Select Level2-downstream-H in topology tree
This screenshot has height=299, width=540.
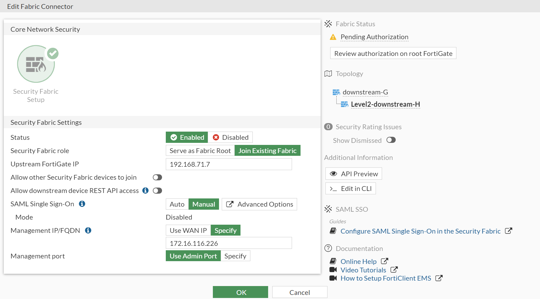pyautogui.click(x=385, y=104)
